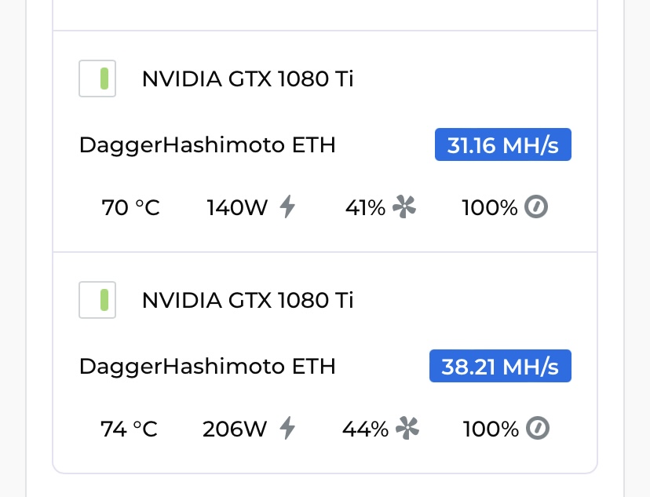650x497 pixels.
Task: Toggle the first NVIDIA GTX 1080 Ti device status box
Action: coord(97,79)
